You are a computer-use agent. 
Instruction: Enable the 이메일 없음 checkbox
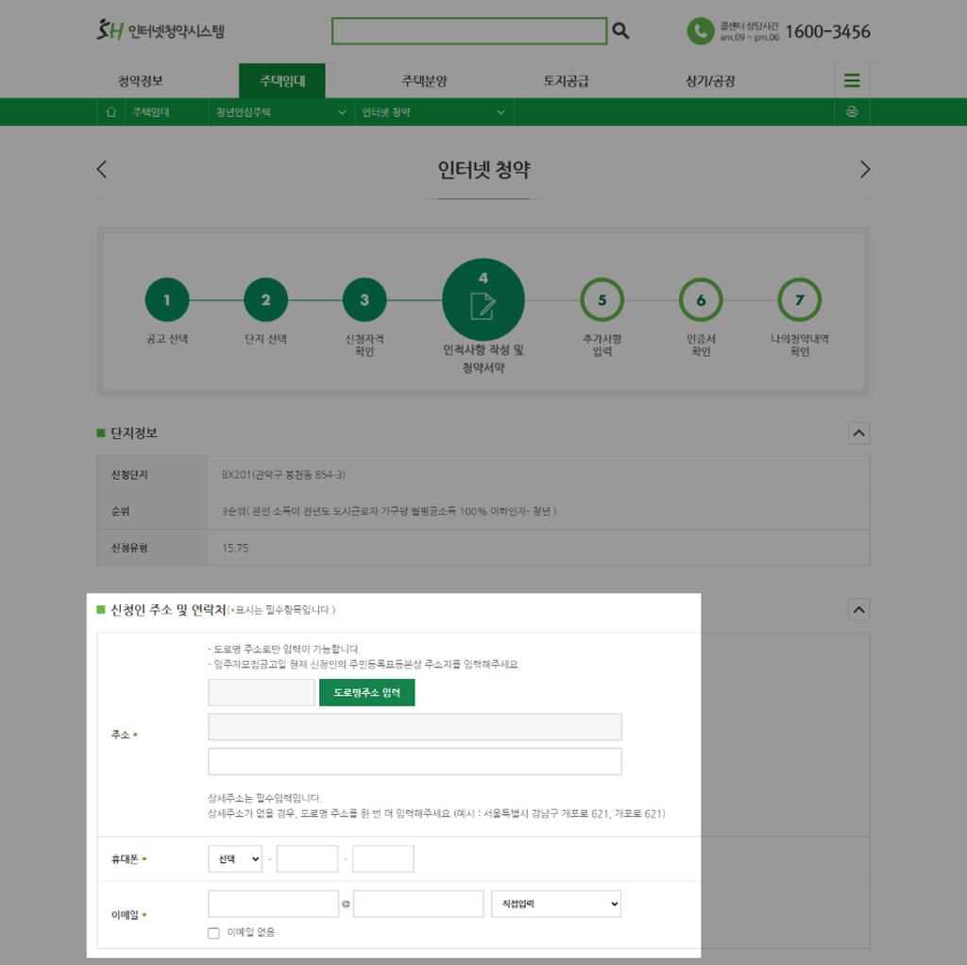tap(212, 932)
